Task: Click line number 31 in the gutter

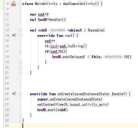Action: click(7, 126)
